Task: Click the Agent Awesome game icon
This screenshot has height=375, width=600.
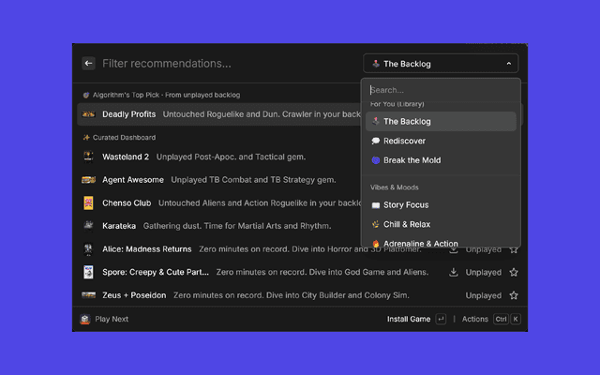Action: tap(88, 180)
